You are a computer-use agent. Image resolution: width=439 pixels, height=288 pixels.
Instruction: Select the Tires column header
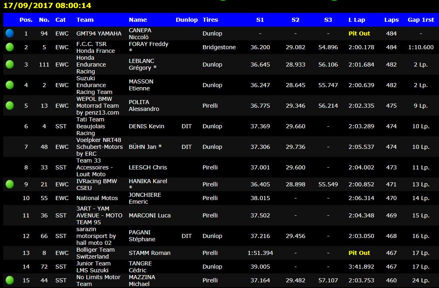[x=210, y=20]
